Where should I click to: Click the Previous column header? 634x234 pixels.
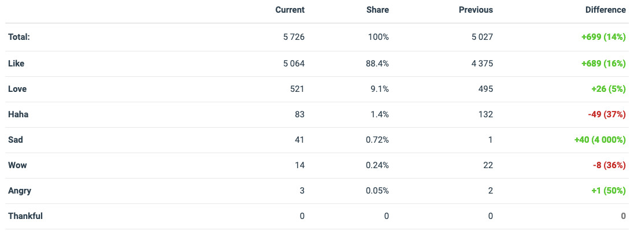(x=476, y=10)
